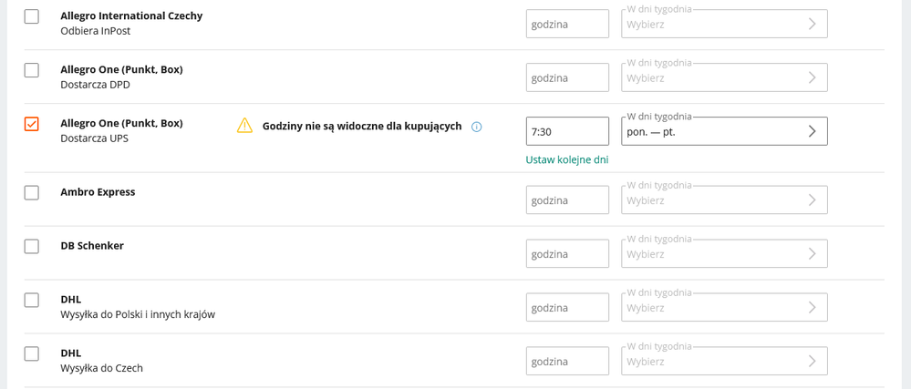The width and height of the screenshot is (911, 389).
Task: Expand weekdays dropdown for Ambro Express
Action: [x=724, y=200]
